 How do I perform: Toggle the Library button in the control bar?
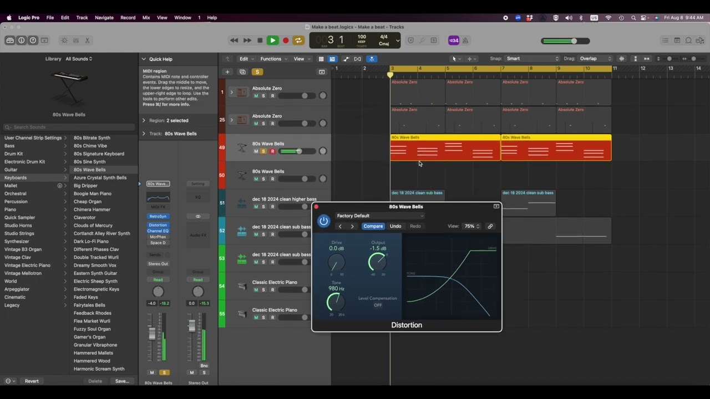10,40
